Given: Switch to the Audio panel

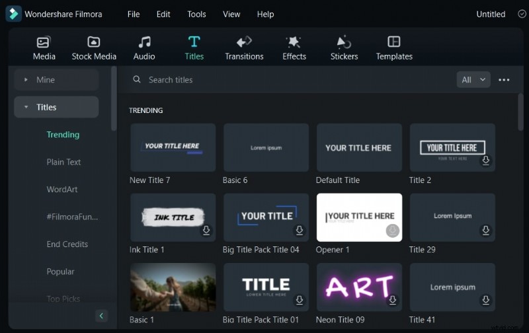Looking at the screenshot, I should point(144,42).
